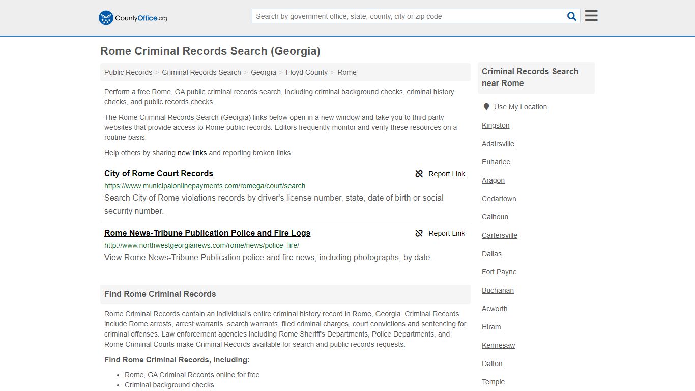Open the hamburger menu icon
695x391 pixels.
point(591,16)
